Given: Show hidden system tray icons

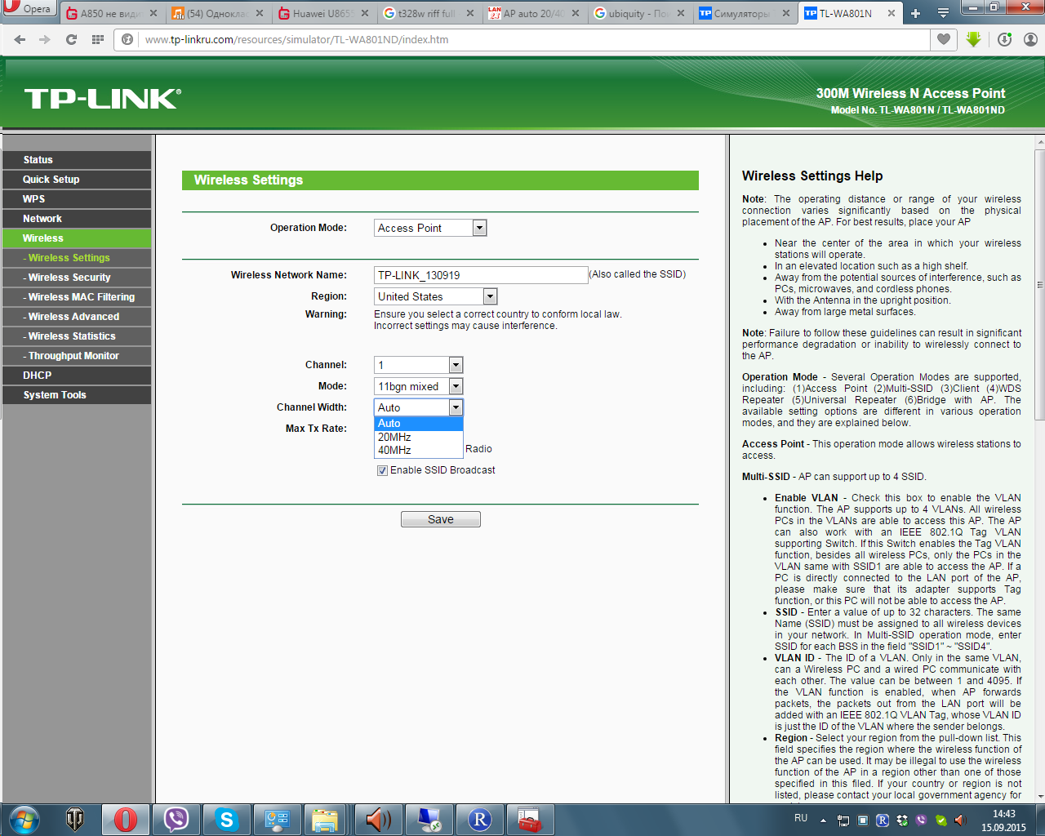Looking at the screenshot, I should pos(823,820).
